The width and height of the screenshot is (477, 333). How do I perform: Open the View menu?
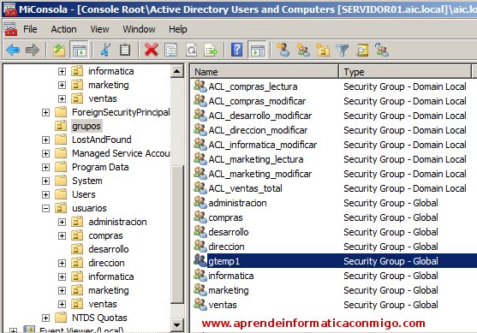[99, 29]
